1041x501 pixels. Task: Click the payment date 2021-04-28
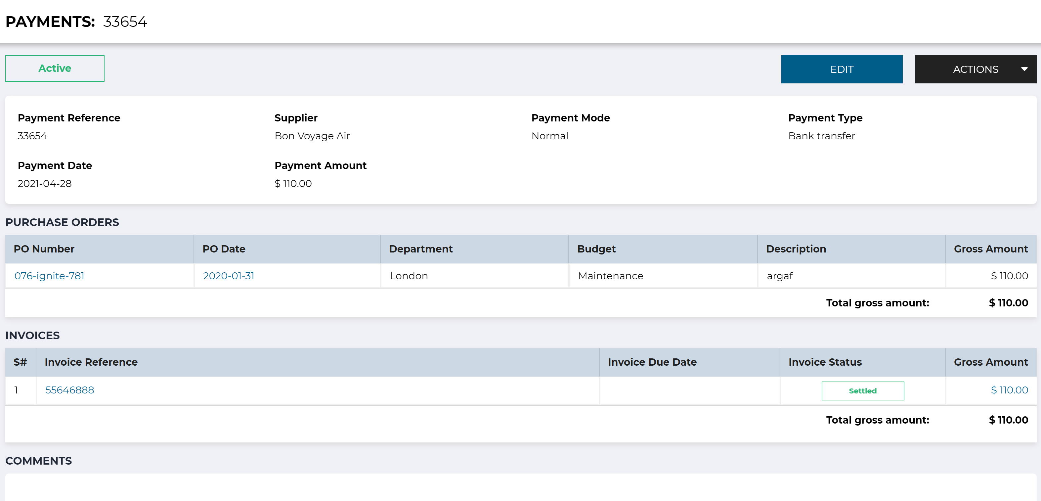pos(44,184)
